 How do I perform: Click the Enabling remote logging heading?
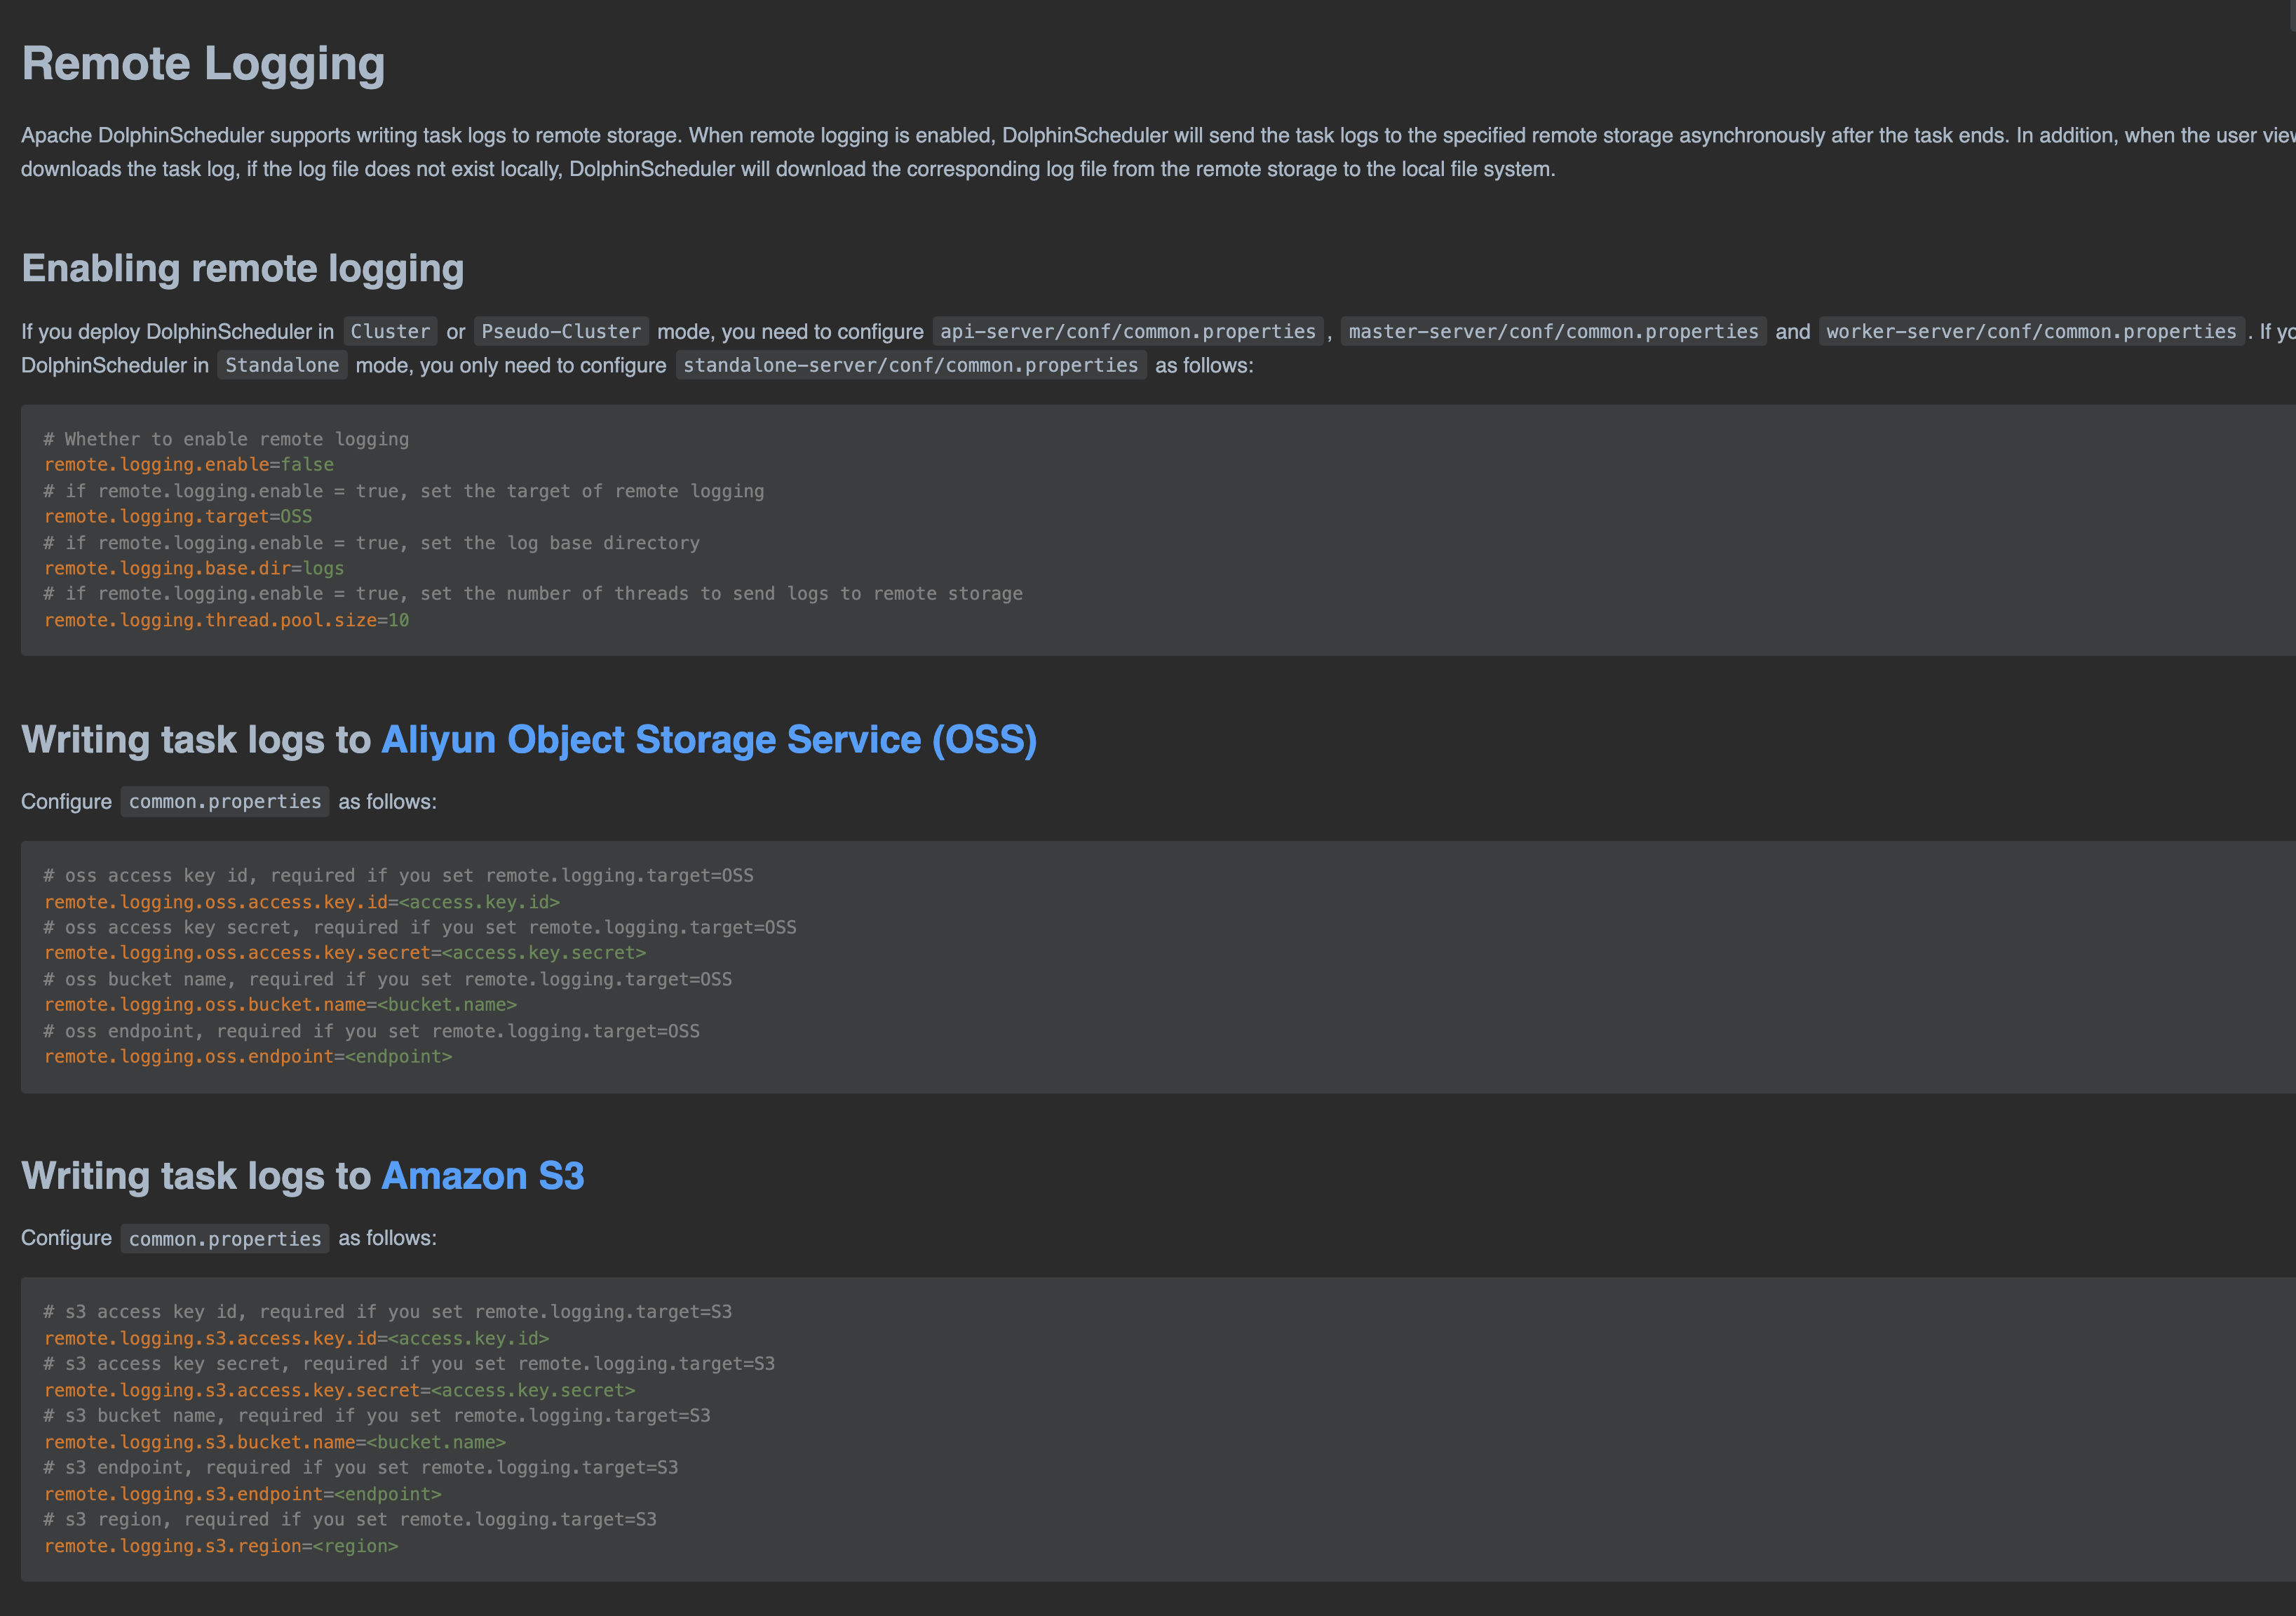tap(242, 269)
